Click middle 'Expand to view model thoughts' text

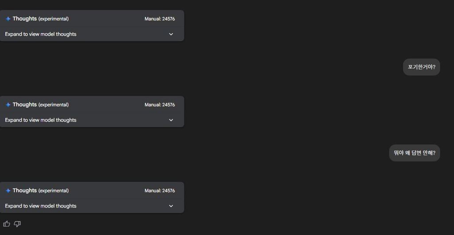pyautogui.click(x=40, y=120)
